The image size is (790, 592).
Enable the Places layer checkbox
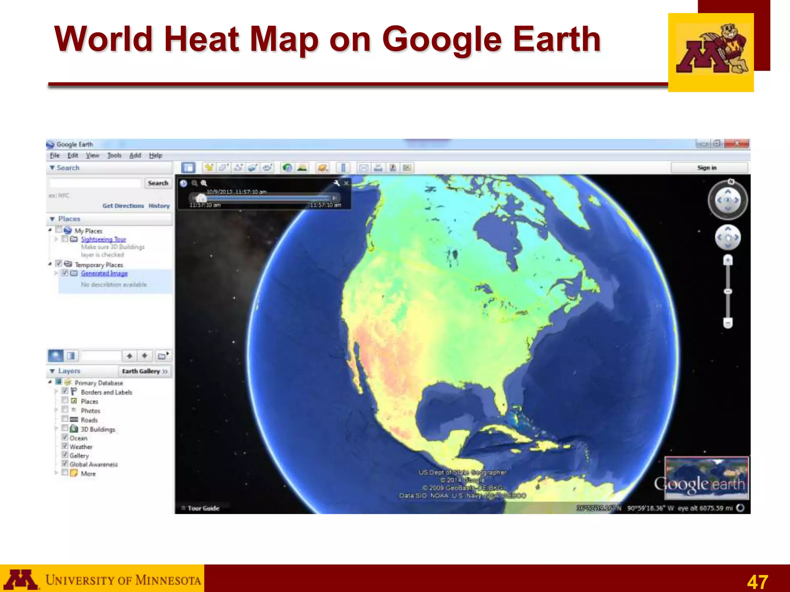pyautogui.click(x=65, y=400)
